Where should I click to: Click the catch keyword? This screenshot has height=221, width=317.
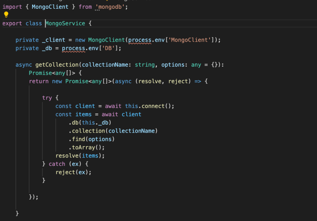point(57,164)
